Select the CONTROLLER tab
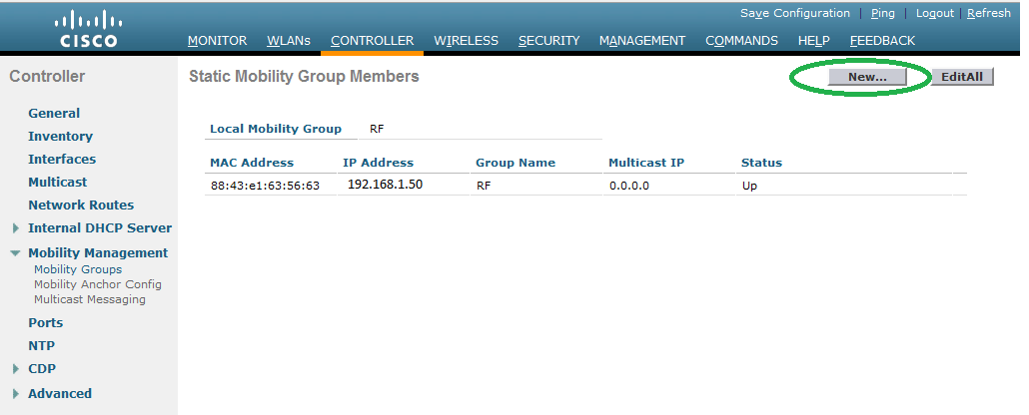This screenshot has height=415, width=1029. click(x=372, y=41)
